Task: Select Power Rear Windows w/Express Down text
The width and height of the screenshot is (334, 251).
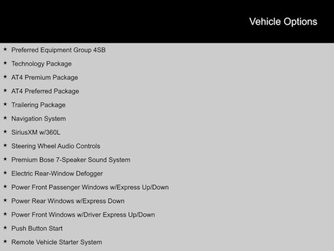Action: [x=68, y=201]
